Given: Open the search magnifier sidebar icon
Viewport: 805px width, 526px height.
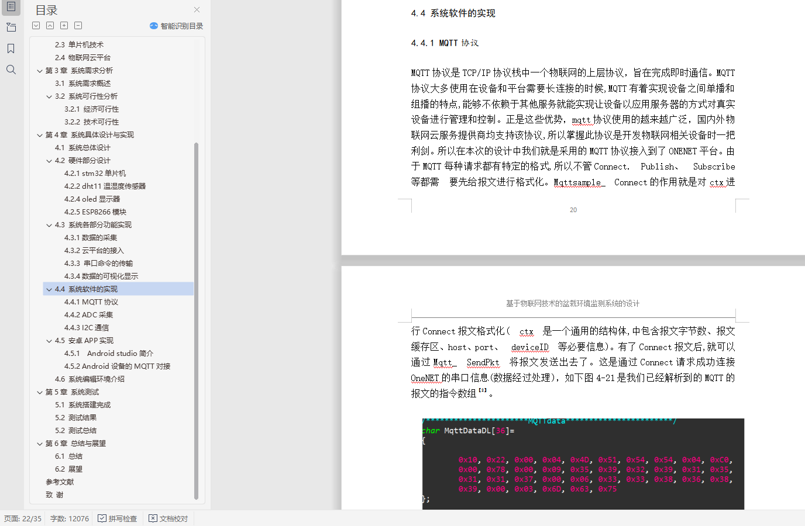Looking at the screenshot, I should pyautogui.click(x=11, y=70).
